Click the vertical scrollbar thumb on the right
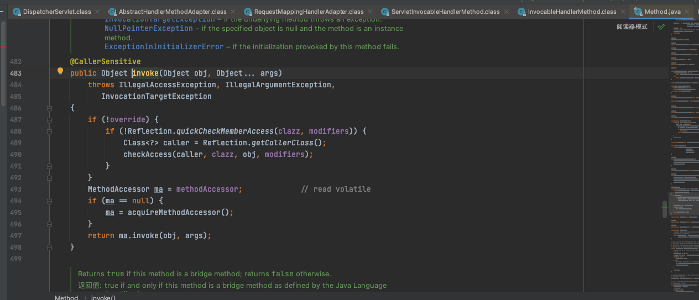 click(665, 209)
